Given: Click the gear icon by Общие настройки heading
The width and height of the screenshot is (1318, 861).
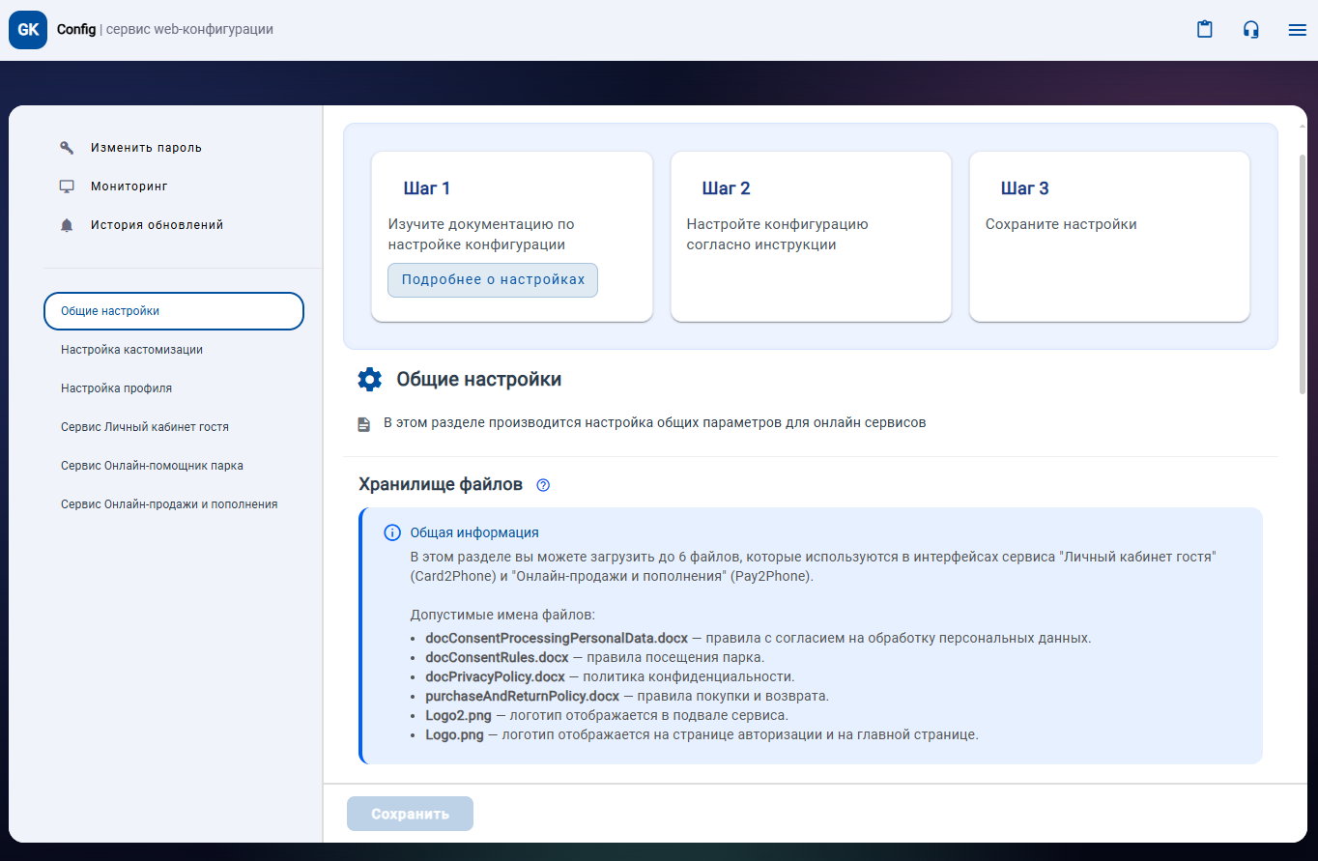Looking at the screenshot, I should [x=370, y=380].
